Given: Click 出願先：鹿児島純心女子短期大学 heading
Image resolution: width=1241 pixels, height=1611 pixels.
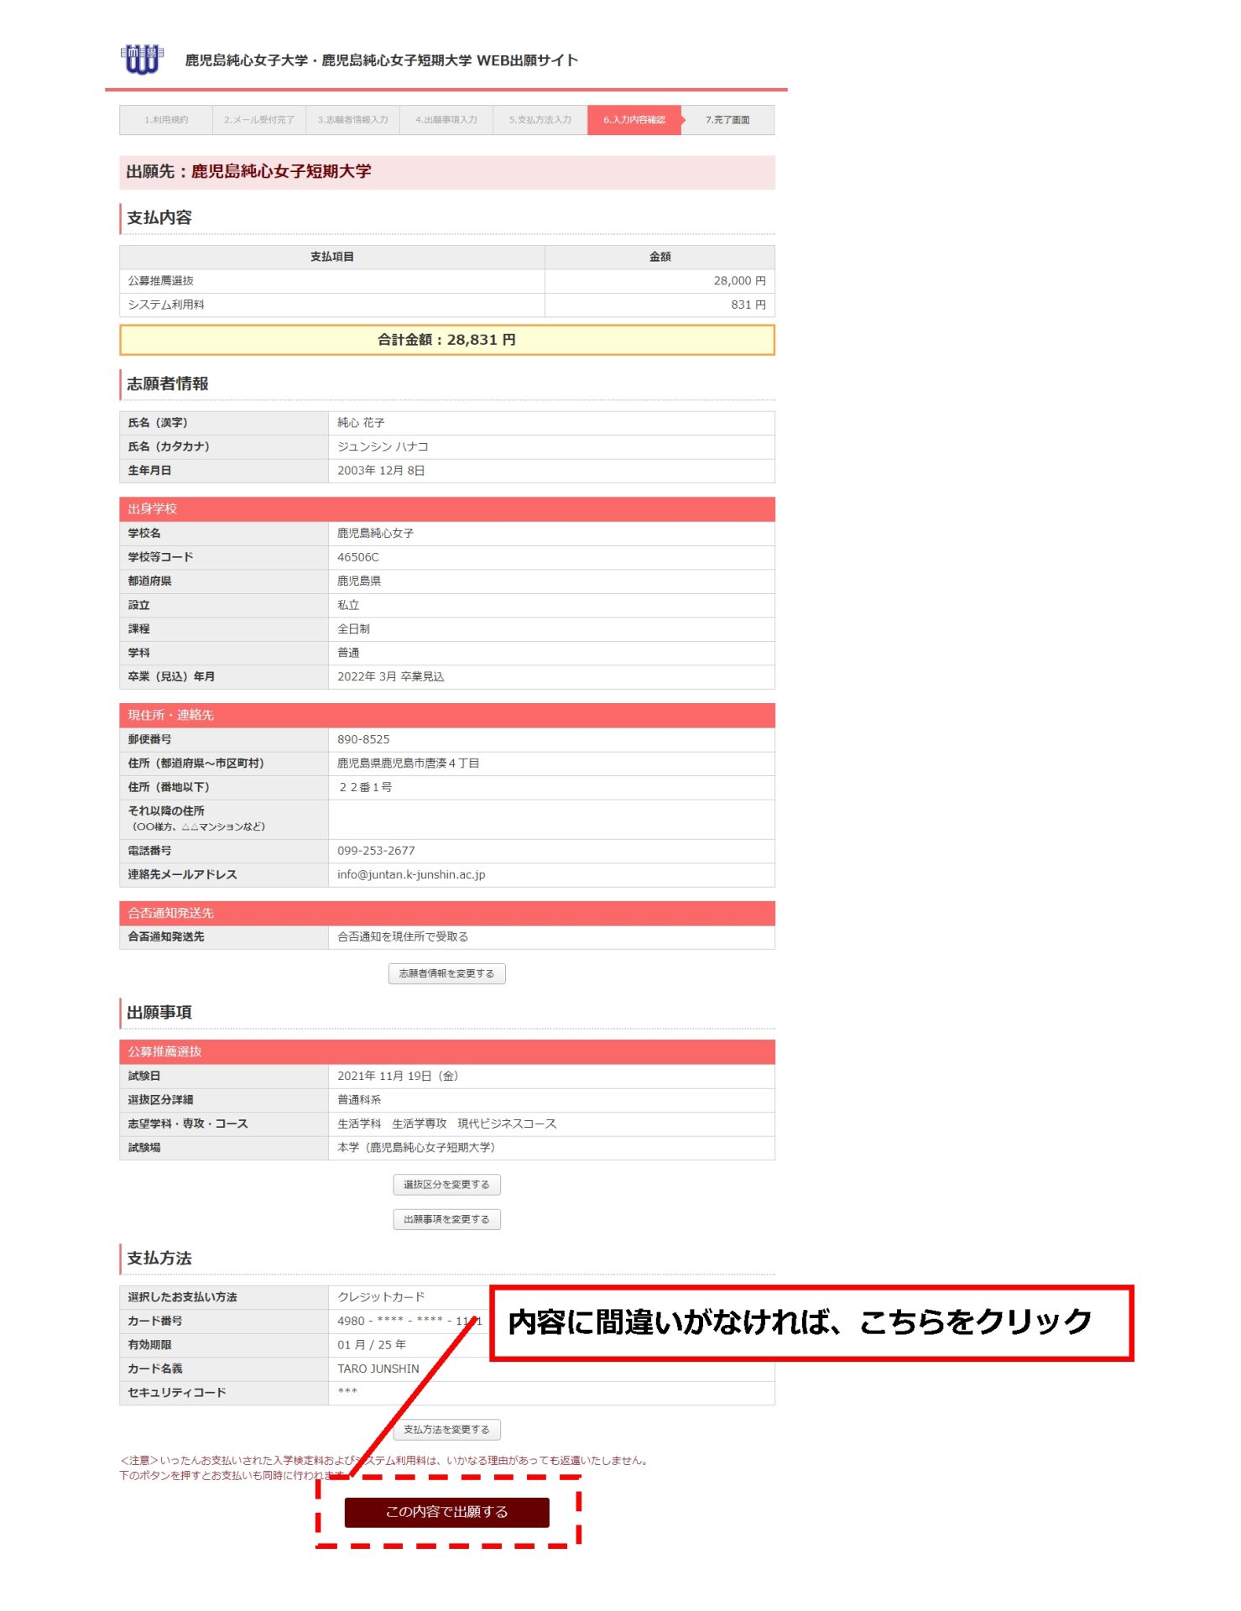Looking at the screenshot, I should pyautogui.click(x=249, y=172).
